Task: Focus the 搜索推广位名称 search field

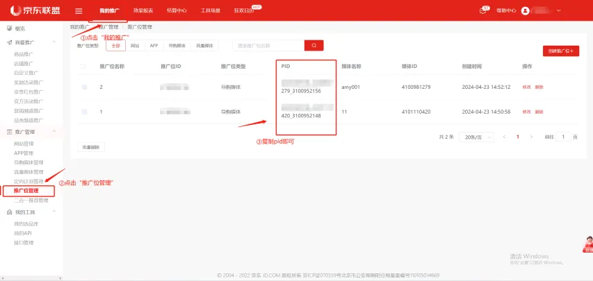Action: [268, 45]
